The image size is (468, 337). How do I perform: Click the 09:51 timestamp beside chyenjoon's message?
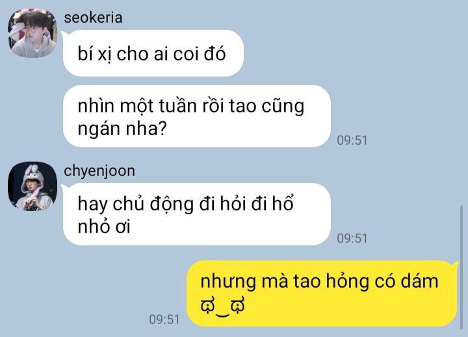pos(352,238)
